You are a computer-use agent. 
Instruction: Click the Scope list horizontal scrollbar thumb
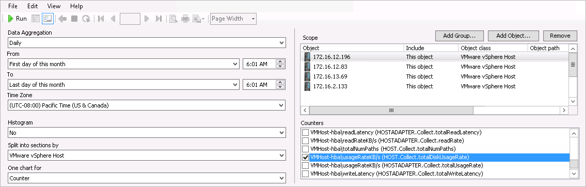[391, 111]
